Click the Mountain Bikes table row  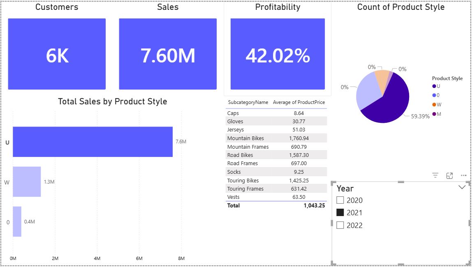276,138
